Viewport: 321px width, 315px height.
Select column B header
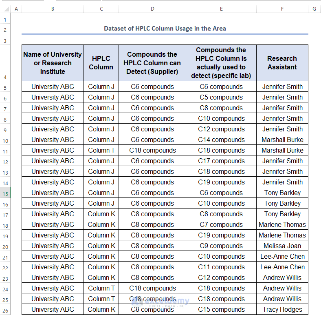[x=53, y=9]
